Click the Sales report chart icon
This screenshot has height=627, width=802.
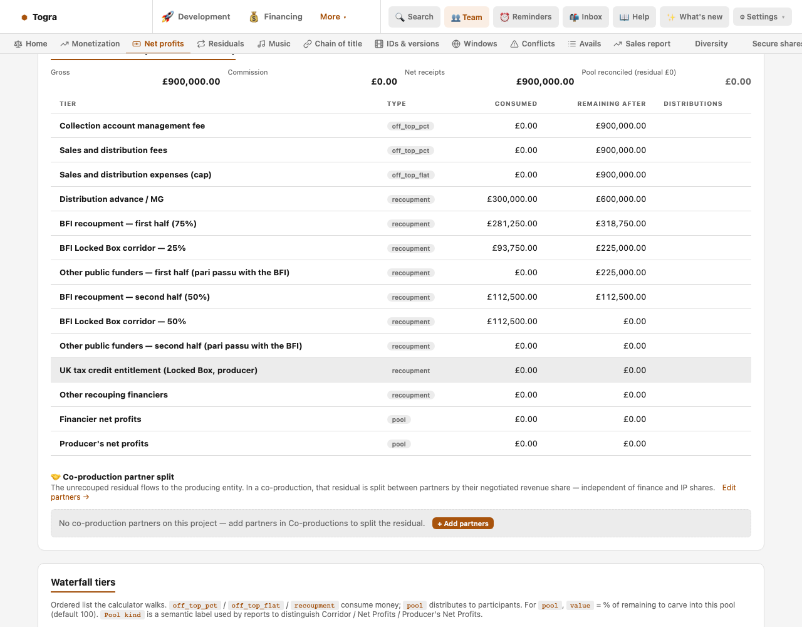click(x=618, y=44)
